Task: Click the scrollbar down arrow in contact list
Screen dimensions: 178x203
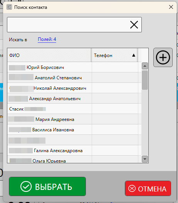Action: tap(145, 159)
